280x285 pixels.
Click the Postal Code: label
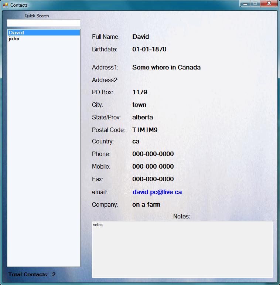pos(108,130)
